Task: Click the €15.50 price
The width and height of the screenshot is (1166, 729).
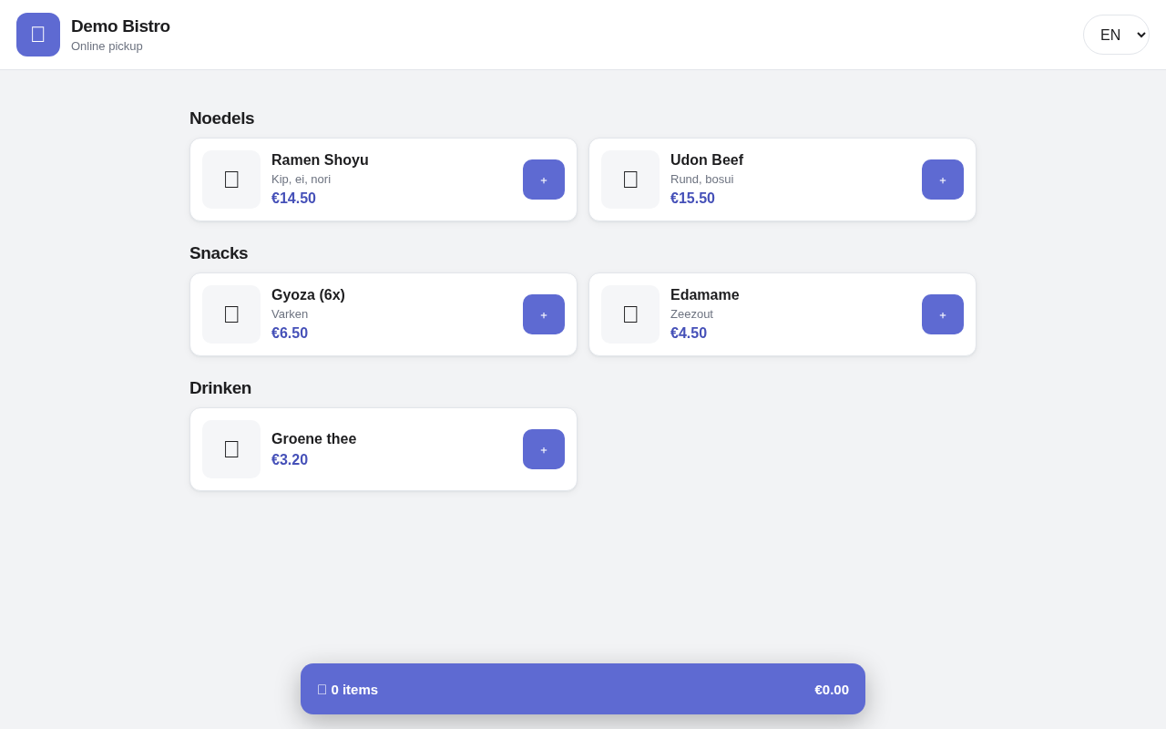Action: [x=692, y=199]
